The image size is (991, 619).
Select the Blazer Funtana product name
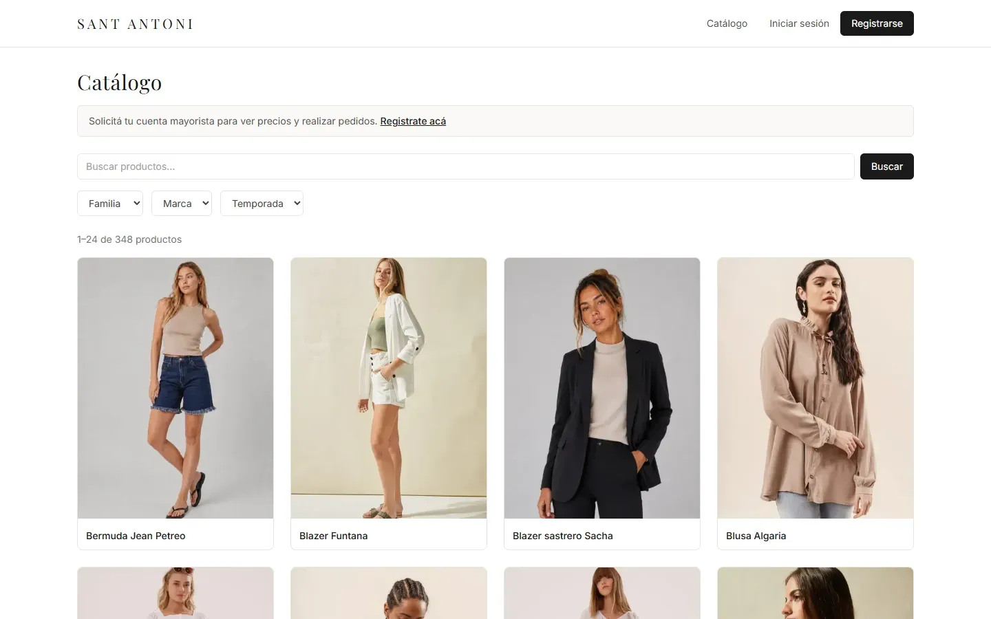click(333, 536)
